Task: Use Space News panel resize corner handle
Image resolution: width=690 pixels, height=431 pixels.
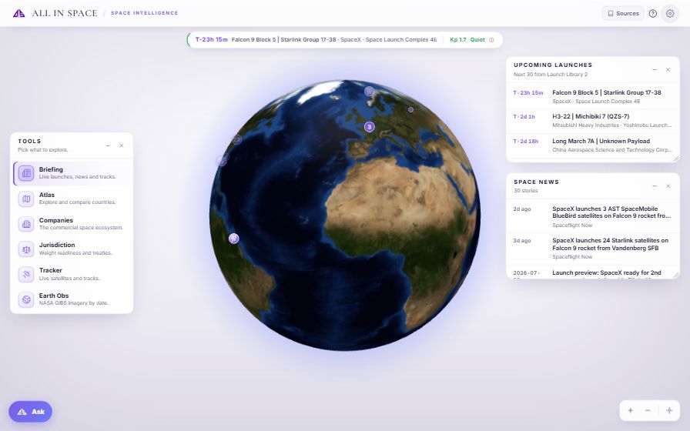Action: [x=676, y=275]
